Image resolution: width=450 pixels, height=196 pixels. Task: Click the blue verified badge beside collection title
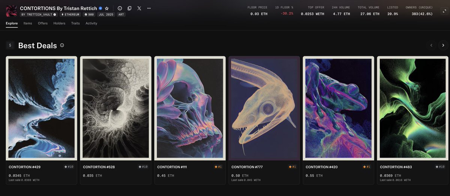click(100, 8)
